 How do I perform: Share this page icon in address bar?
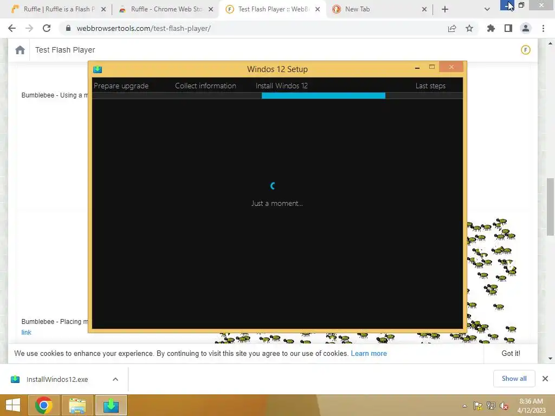tap(452, 28)
